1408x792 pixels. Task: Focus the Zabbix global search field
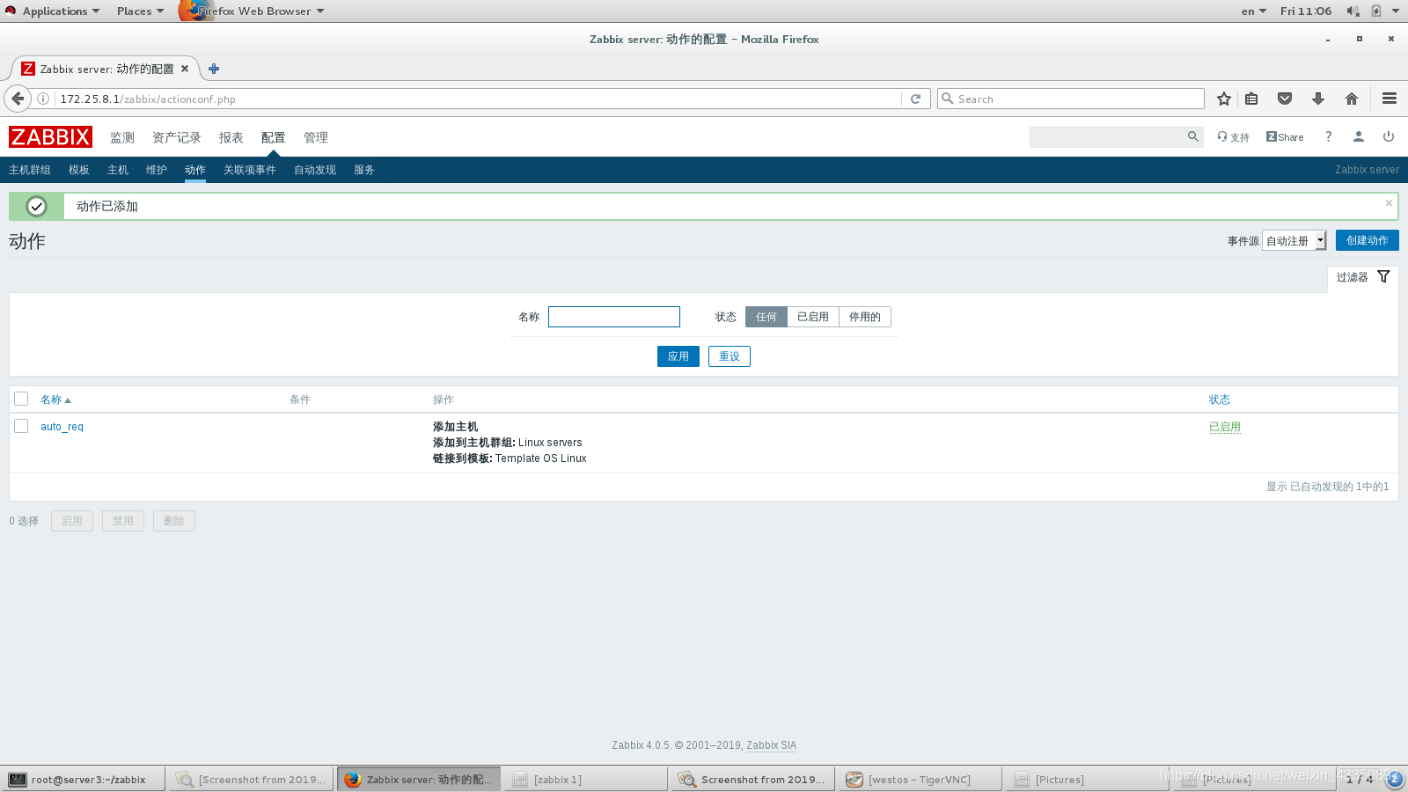click(1107, 136)
